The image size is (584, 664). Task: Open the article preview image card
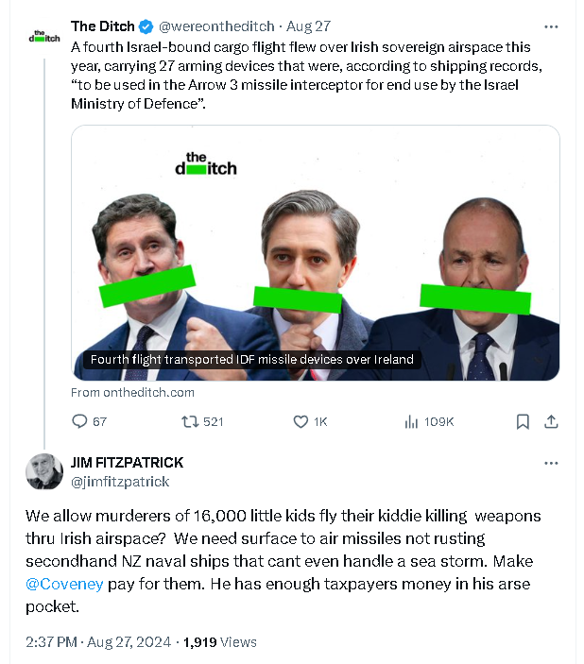pos(316,252)
